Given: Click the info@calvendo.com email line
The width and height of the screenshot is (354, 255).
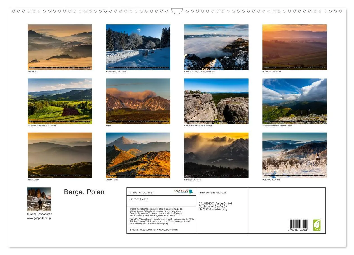Looking at the screenshot, I should click(154, 230).
